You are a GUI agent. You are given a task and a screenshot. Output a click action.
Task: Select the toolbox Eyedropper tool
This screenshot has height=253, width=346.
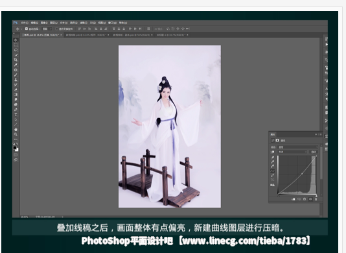[16, 65]
